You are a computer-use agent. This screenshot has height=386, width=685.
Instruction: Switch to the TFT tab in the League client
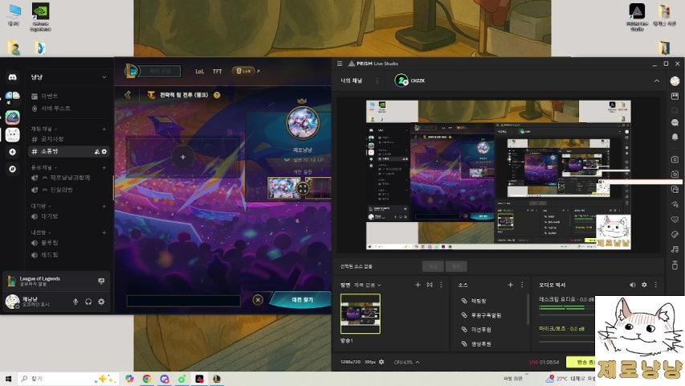[x=217, y=72]
